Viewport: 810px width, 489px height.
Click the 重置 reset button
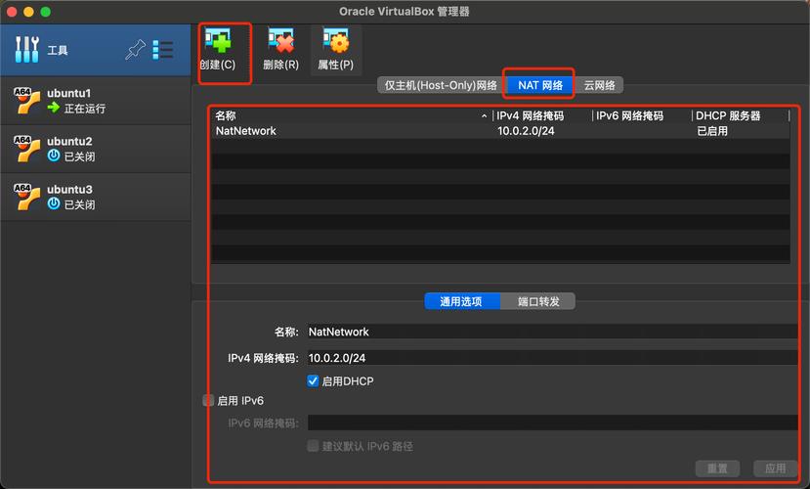pyautogui.click(x=717, y=468)
